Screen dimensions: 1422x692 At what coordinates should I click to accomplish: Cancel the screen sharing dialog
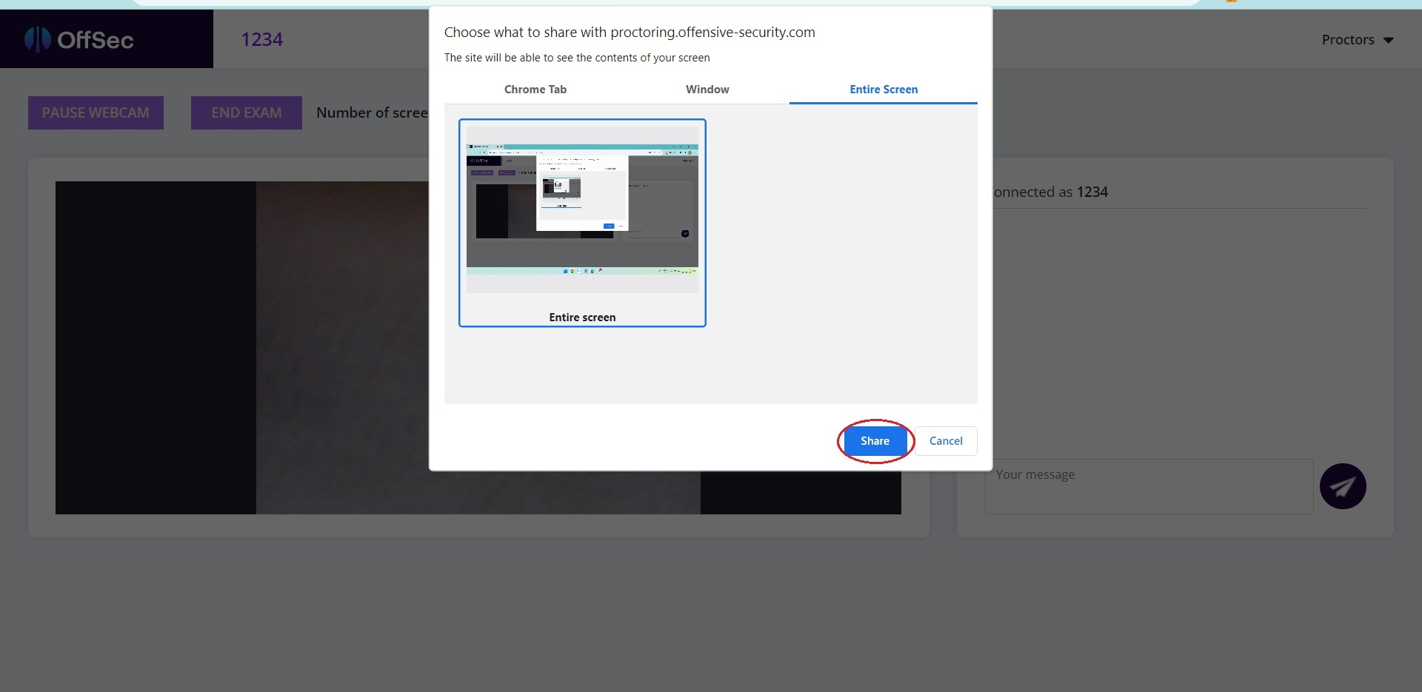pos(946,441)
